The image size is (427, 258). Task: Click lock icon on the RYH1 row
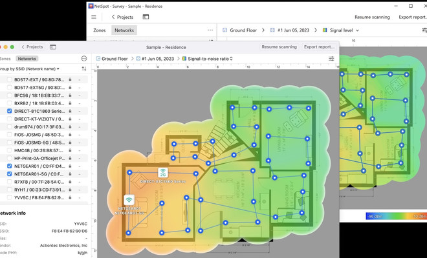(70, 190)
